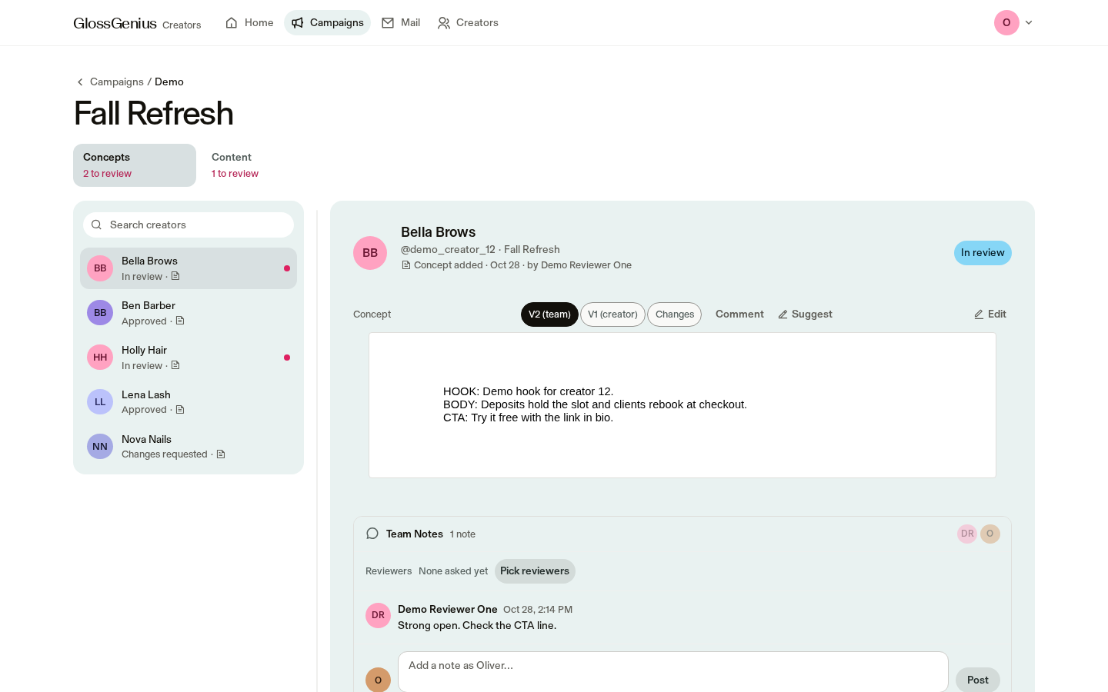Click the DR avatar beside Demo Reviewer One's note
Image resolution: width=1108 pixels, height=692 pixels.
click(378, 615)
